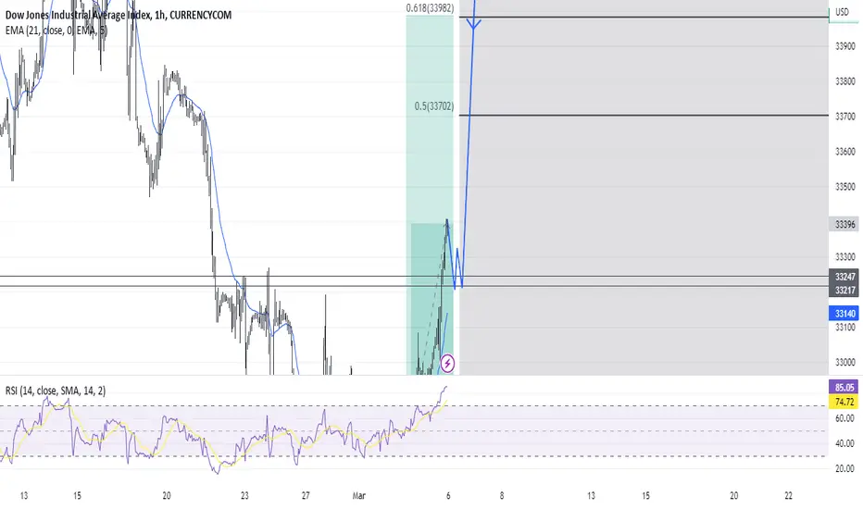The image size is (863, 509).
Task: Click the 33000 price axis label
Action: pos(845,362)
